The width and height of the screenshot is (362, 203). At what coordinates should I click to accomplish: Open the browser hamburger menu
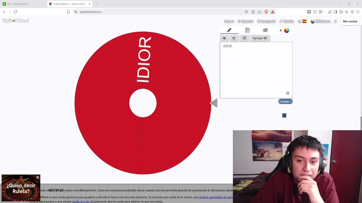point(358,12)
